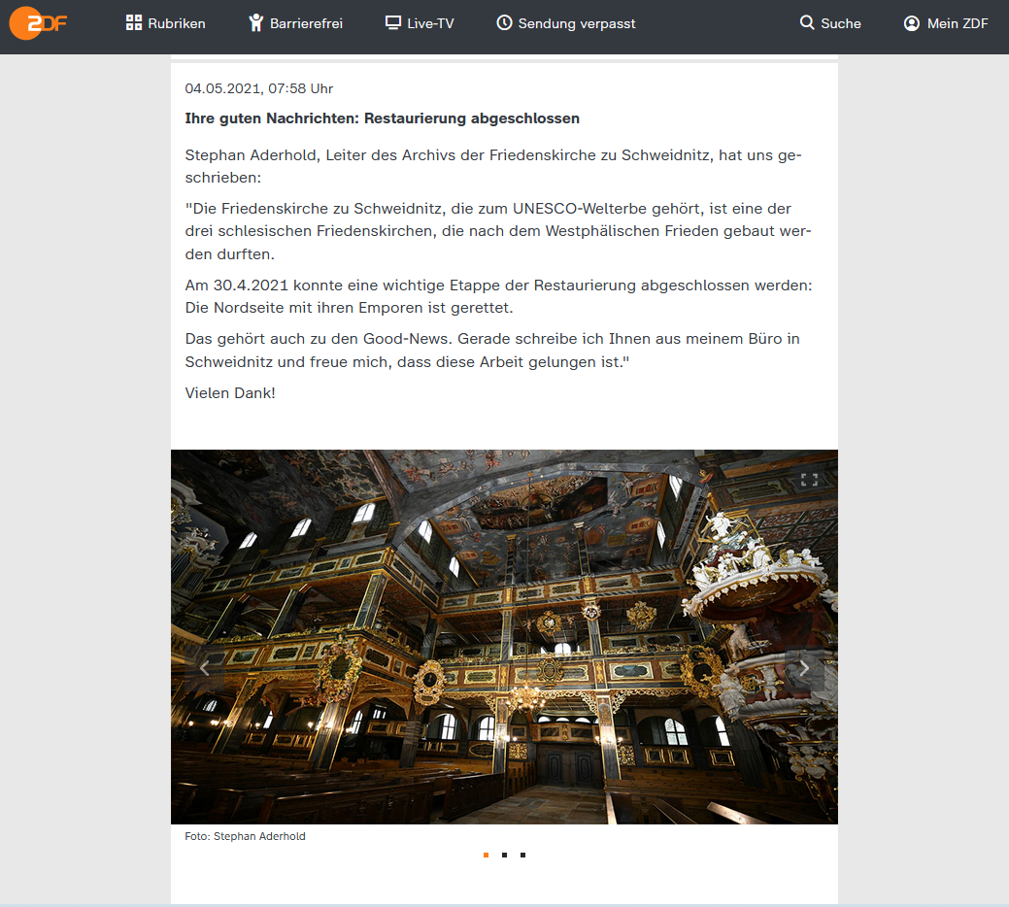The image size is (1009, 907).
Task: Select third gallery pagination dot
Action: pos(523,855)
